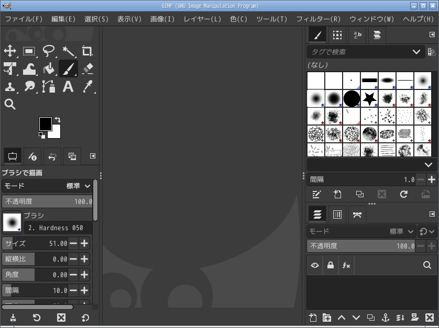Open the Tool Options tab
Image resolution: width=439 pixels, height=328 pixels.
coord(13,156)
